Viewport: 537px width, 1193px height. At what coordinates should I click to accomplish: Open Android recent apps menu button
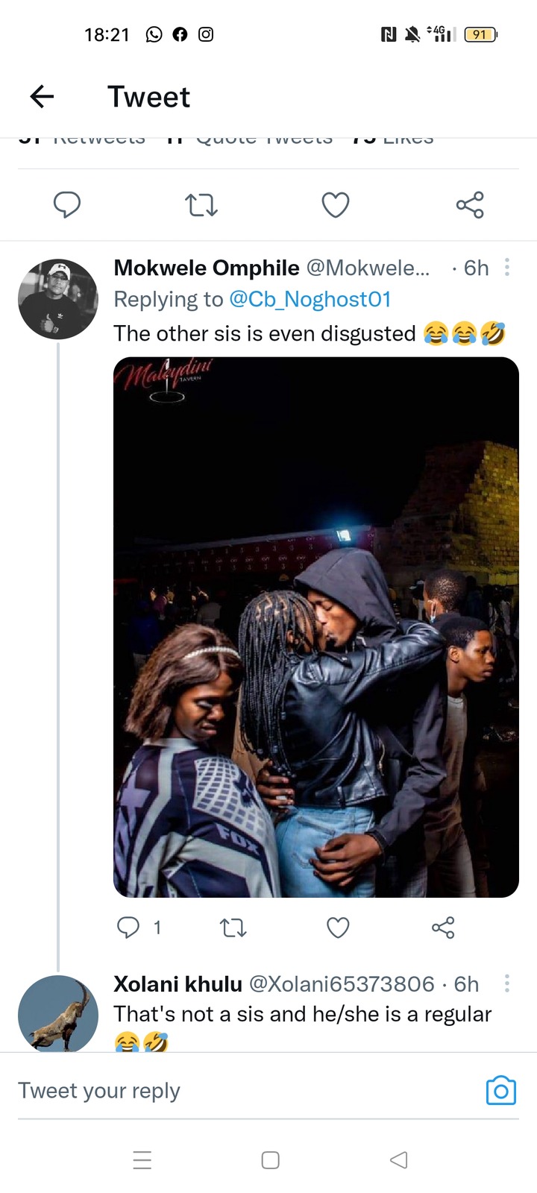coord(142,1160)
